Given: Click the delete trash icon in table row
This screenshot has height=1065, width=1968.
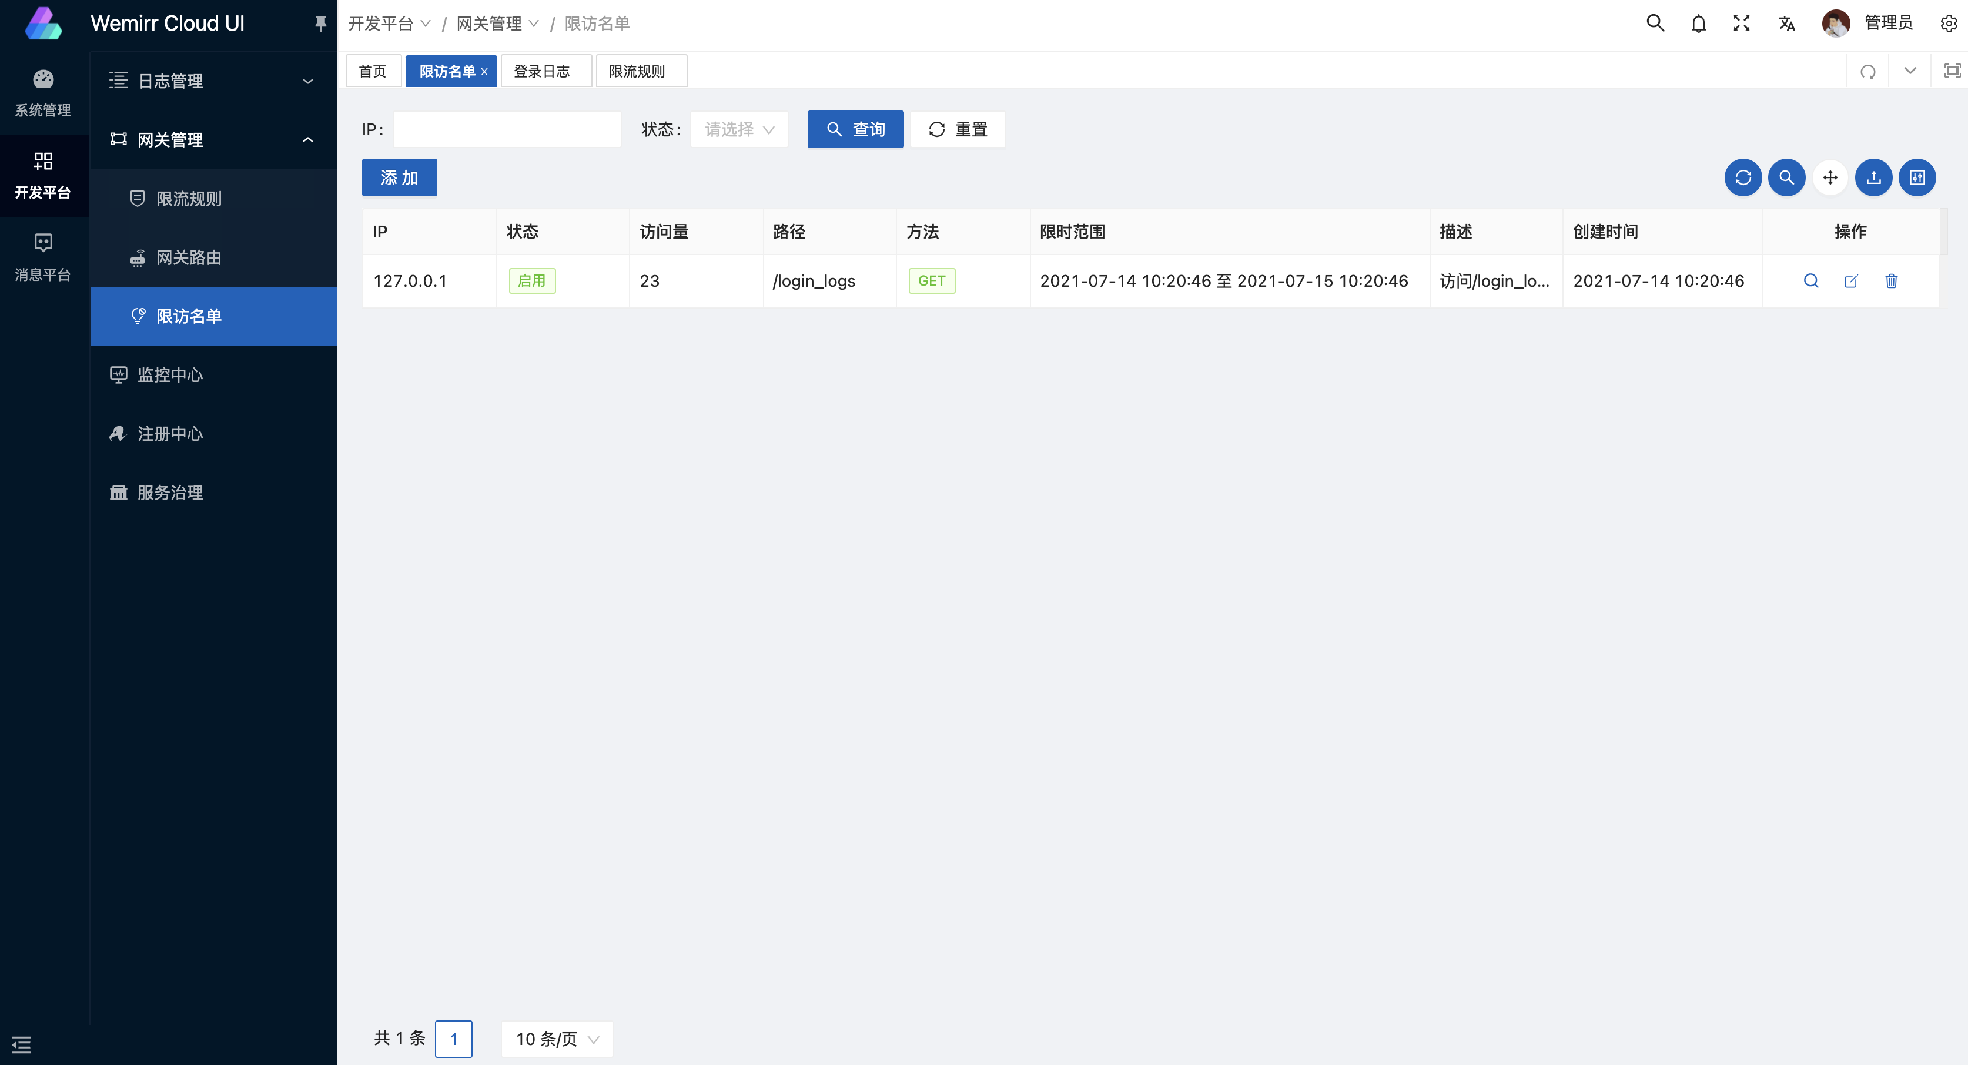Looking at the screenshot, I should [x=1891, y=281].
